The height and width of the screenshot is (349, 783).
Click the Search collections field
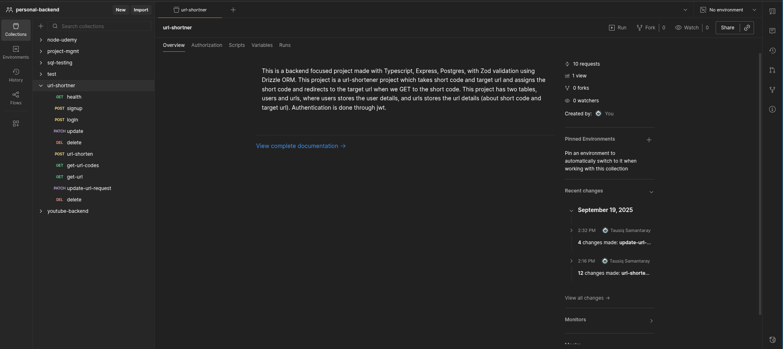pos(104,26)
